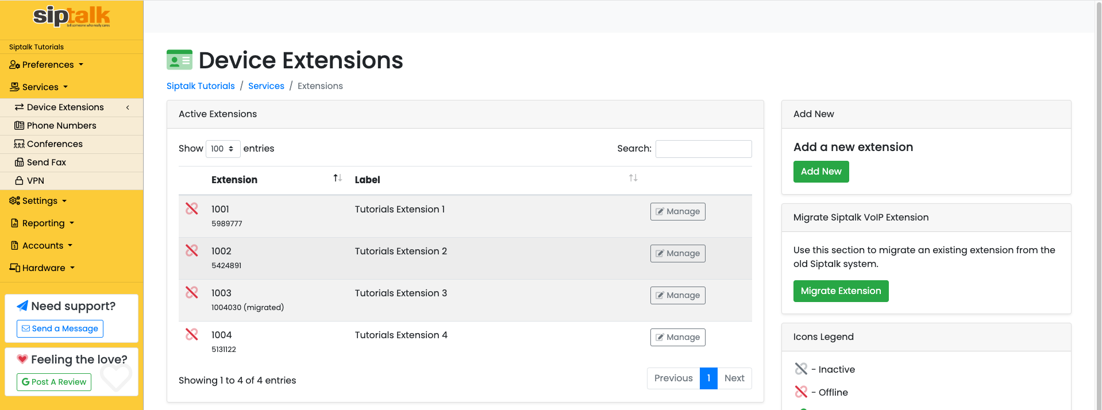Screen dimensions: 1102x410
Task: Sort the table by Label column arrows
Action: coord(633,178)
